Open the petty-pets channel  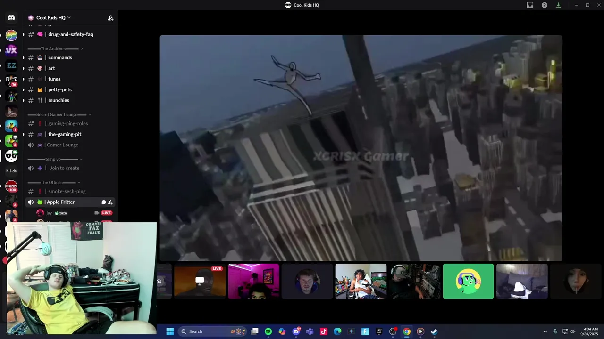70,89
